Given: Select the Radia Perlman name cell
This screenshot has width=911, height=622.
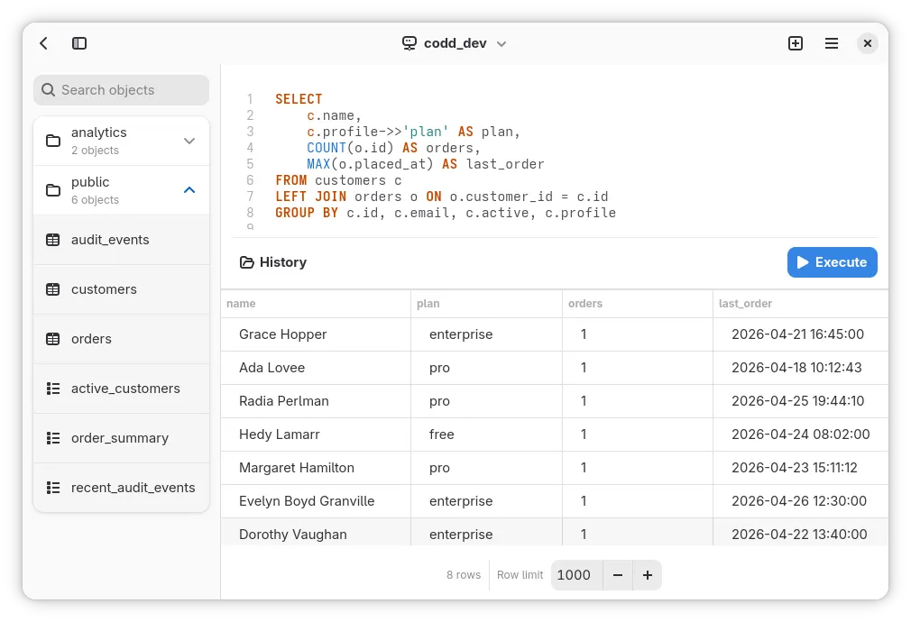Looking at the screenshot, I should (316, 401).
